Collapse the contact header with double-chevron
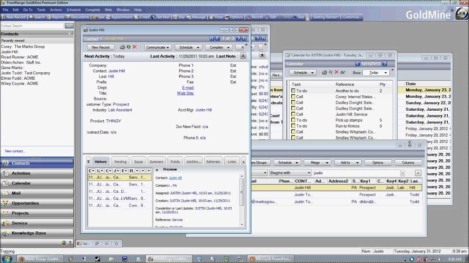 click(243, 56)
